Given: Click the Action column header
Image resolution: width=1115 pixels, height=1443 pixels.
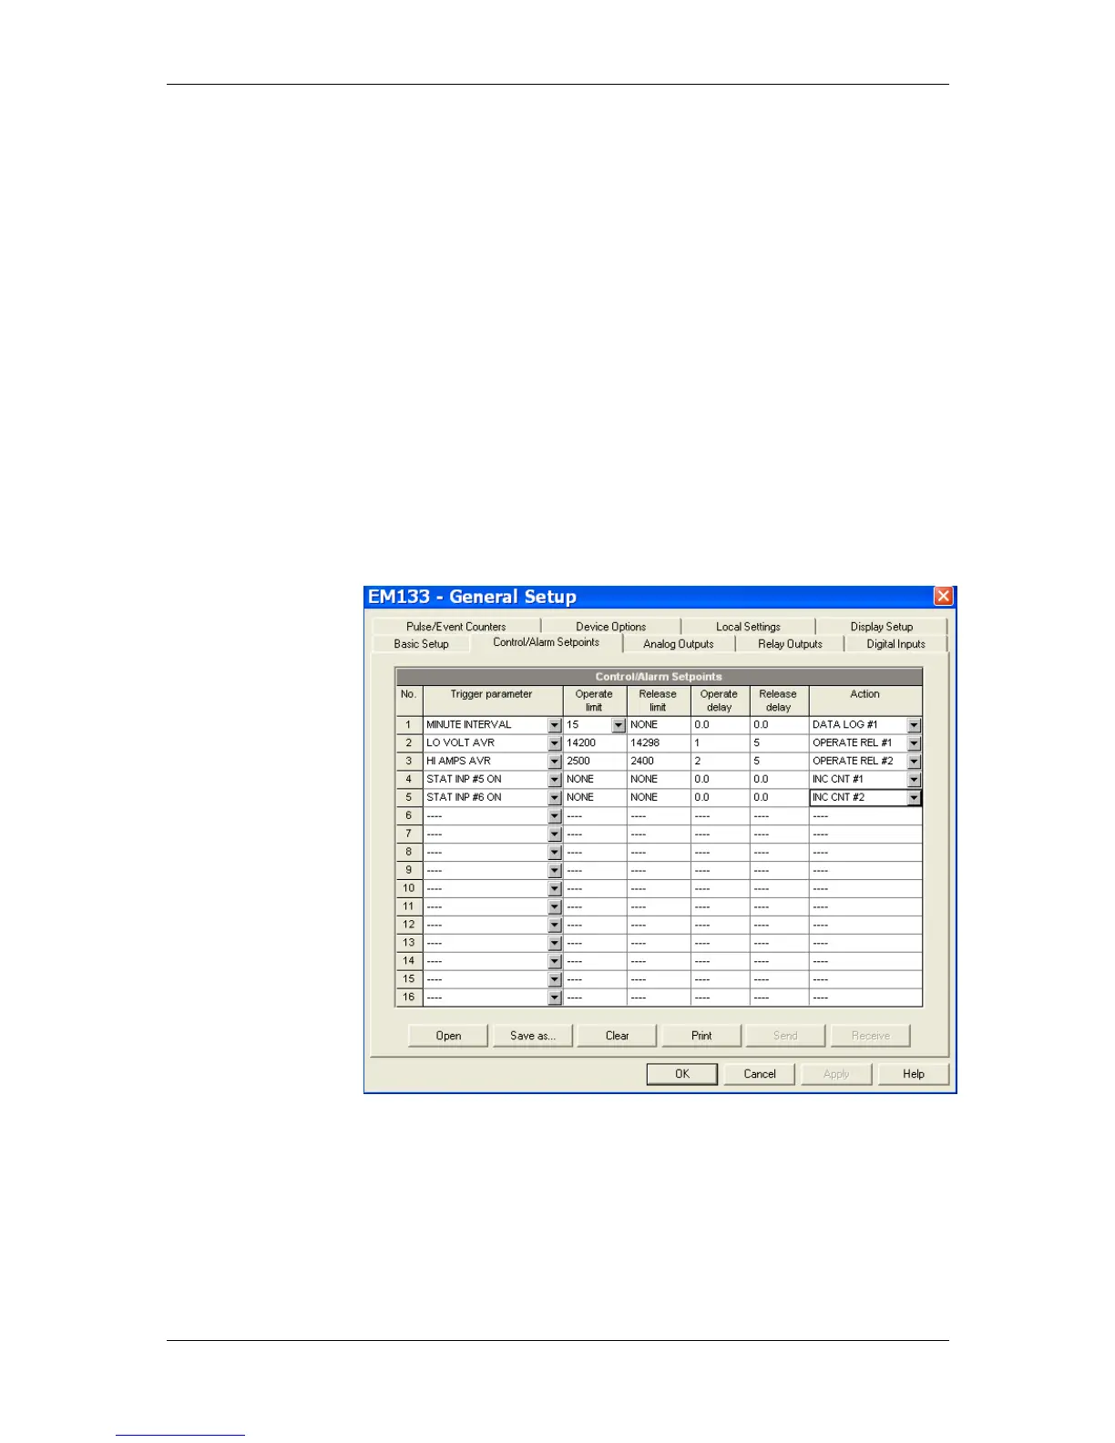Looking at the screenshot, I should coord(865,701).
